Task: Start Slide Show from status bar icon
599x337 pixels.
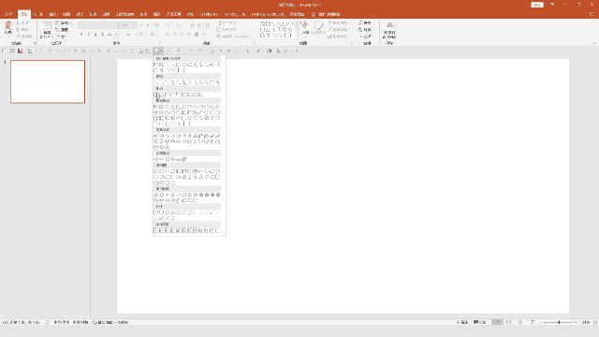Action: coord(533,322)
